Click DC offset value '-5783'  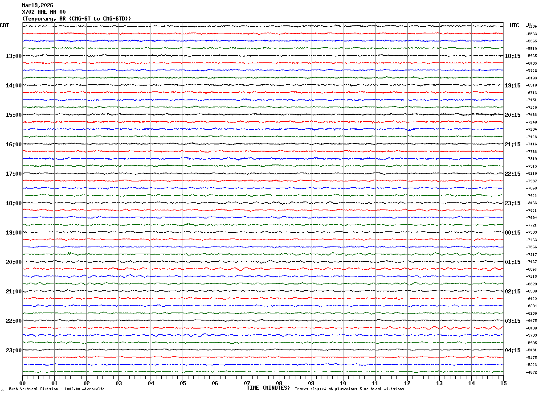pos(532,336)
